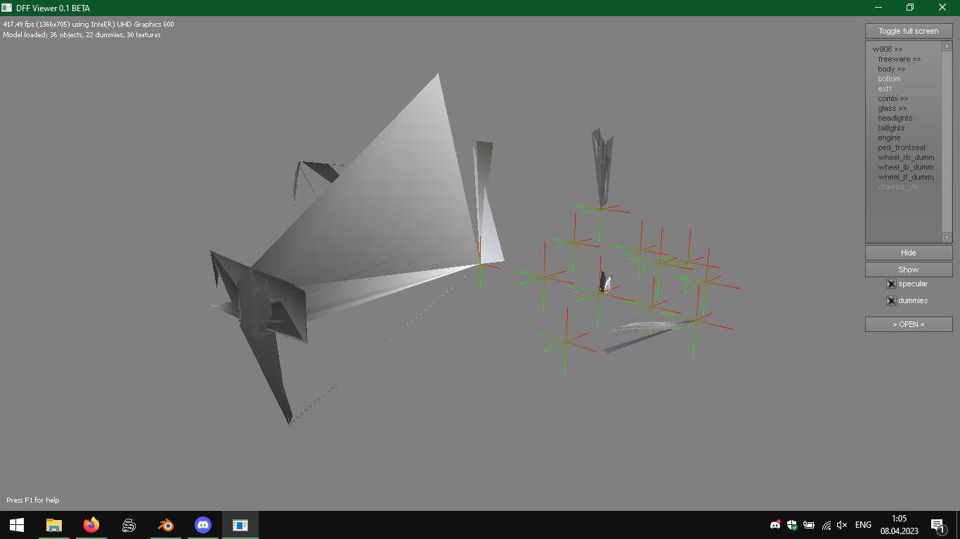Click the DFF Viewer title bar app icon
960x539 pixels.
[7, 8]
